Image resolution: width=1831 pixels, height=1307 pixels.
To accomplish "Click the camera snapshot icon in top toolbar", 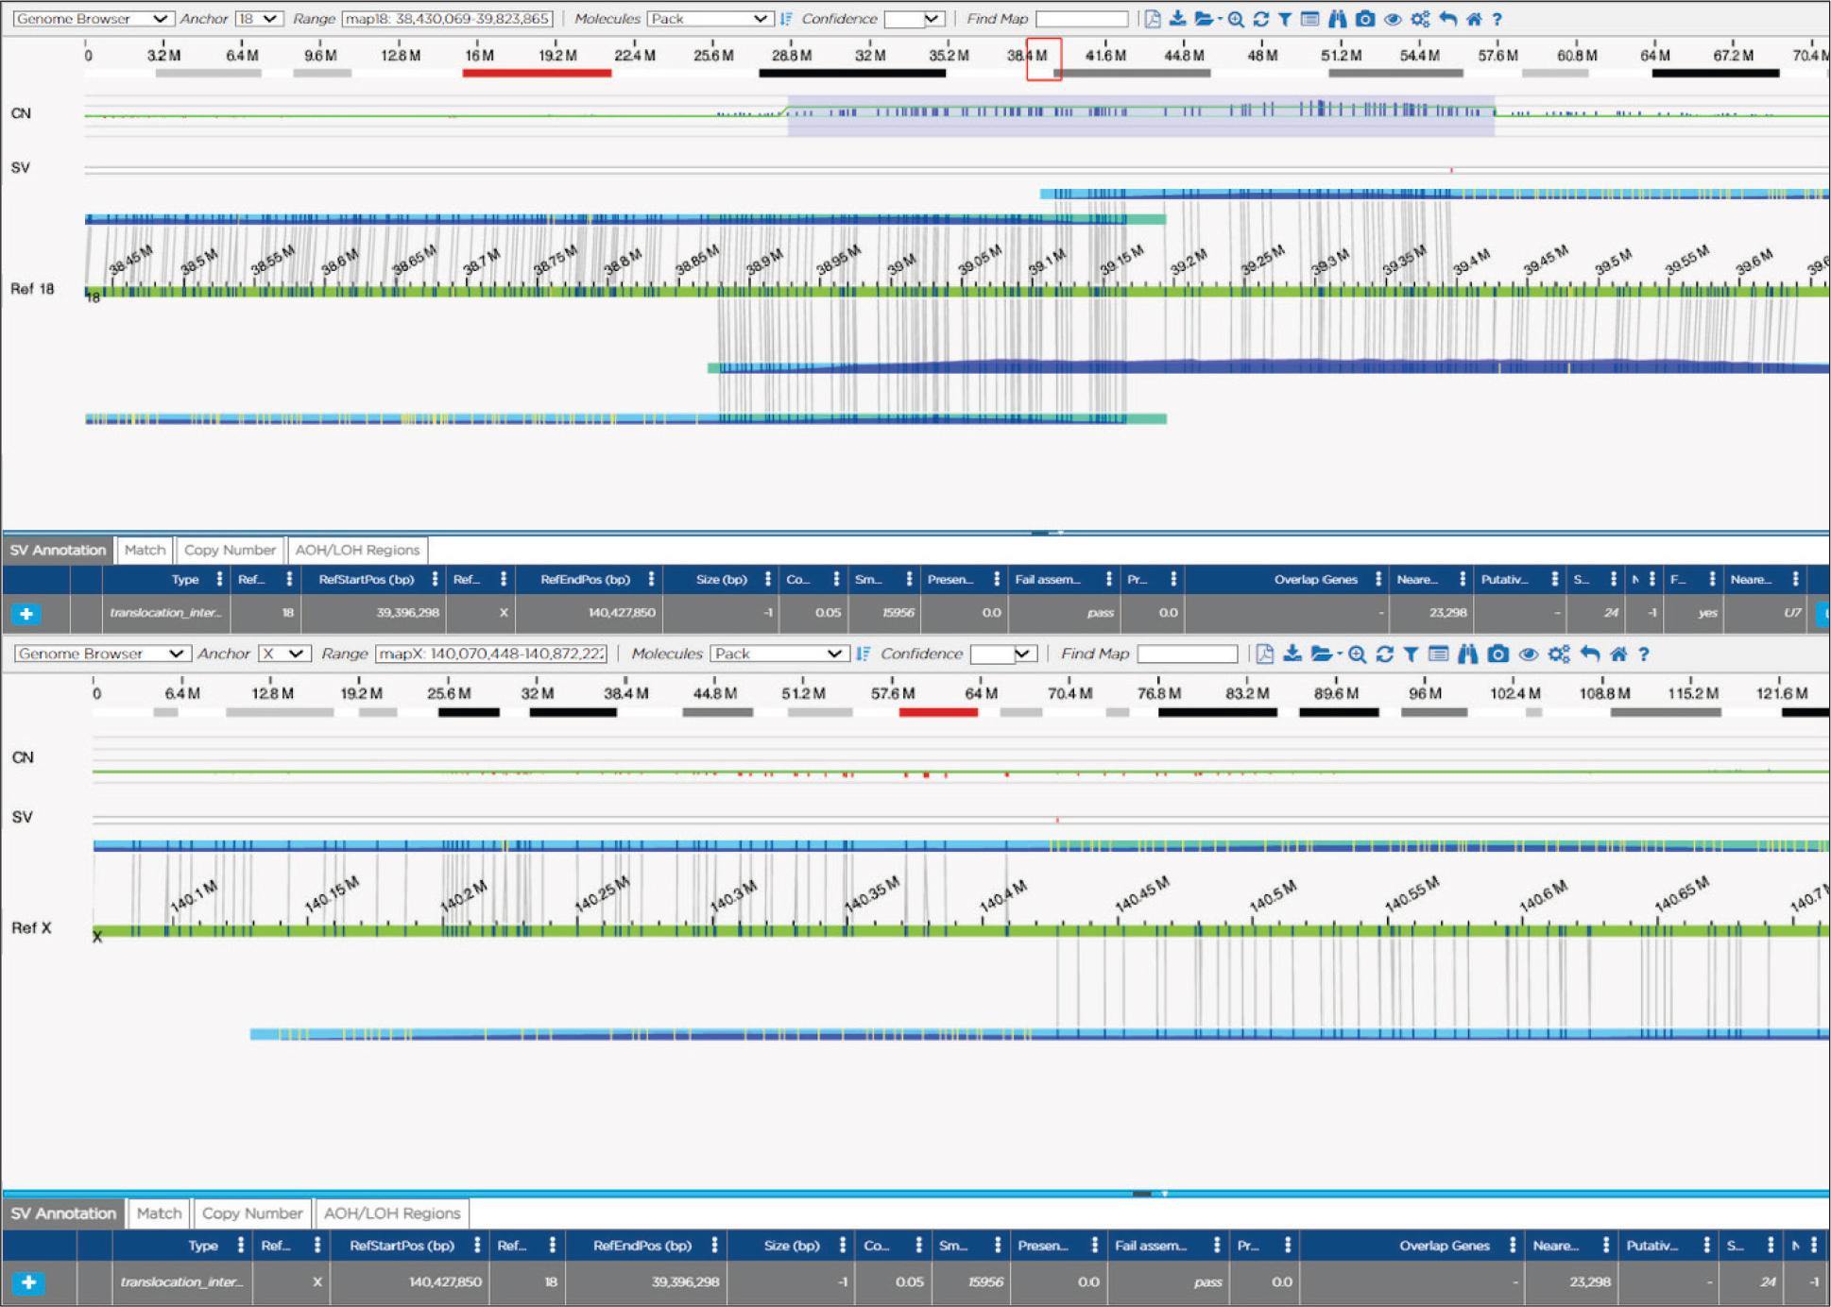I will click(x=1364, y=18).
